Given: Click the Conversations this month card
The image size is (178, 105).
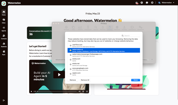Looking at the screenshot, I should pos(39,33).
